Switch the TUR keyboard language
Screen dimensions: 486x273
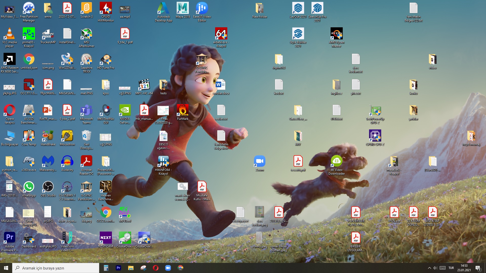451,268
